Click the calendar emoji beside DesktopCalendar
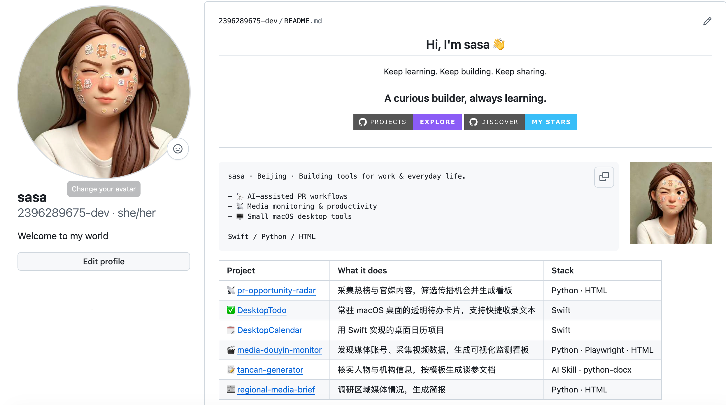Viewport: 726px width, 405px height. pyautogui.click(x=231, y=330)
